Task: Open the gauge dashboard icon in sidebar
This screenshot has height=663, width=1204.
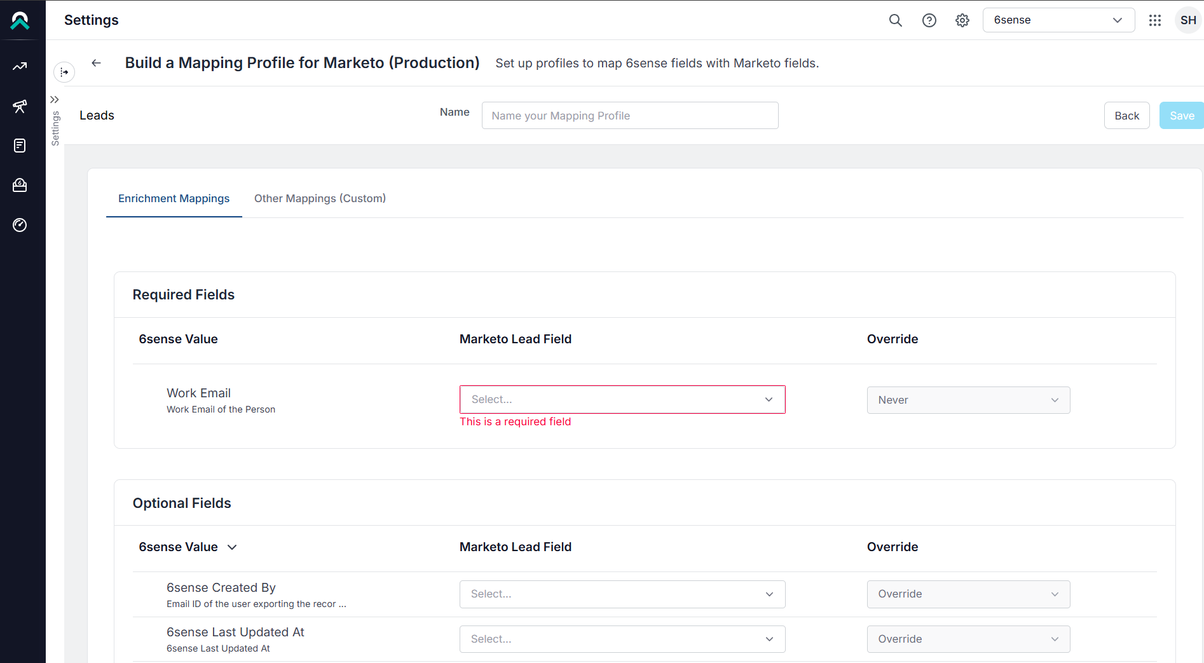Action: coord(20,225)
